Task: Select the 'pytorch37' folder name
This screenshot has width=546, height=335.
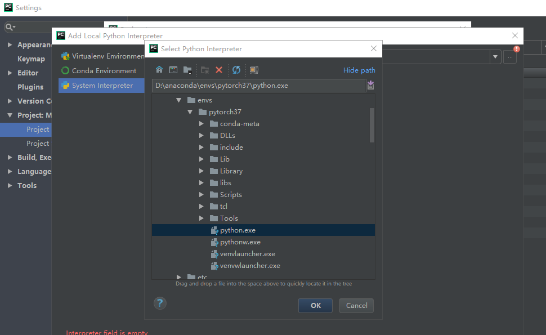Action: click(225, 112)
